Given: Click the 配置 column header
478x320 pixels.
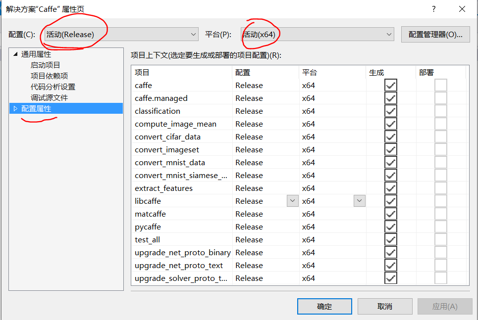Looking at the screenshot, I should click(x=266, y=73).
